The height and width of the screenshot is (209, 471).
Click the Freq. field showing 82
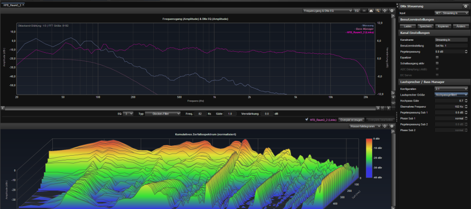tap(200, 114)
